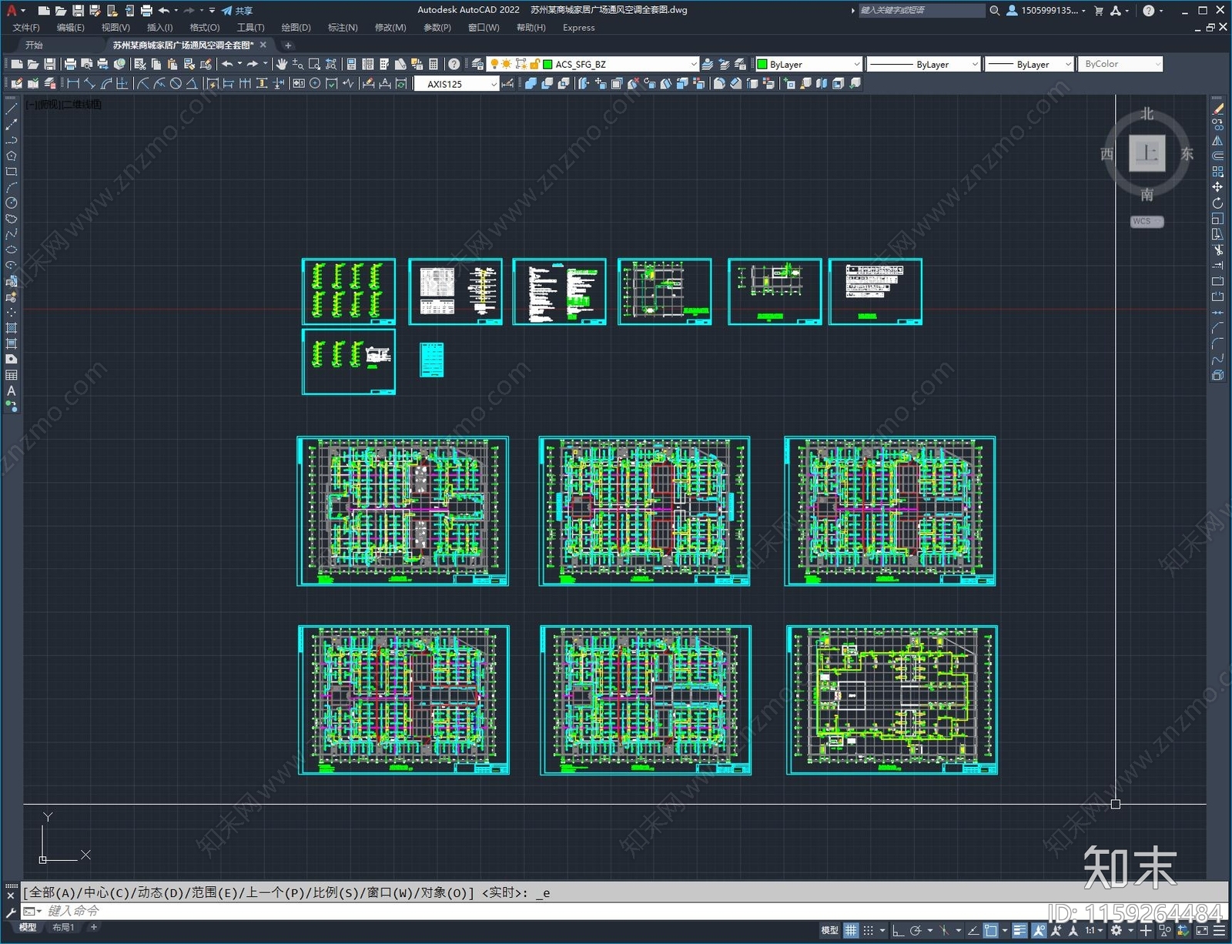Open the Layer Properties manager icon
Screen dimensions: 1232x944
pos(477,64)
